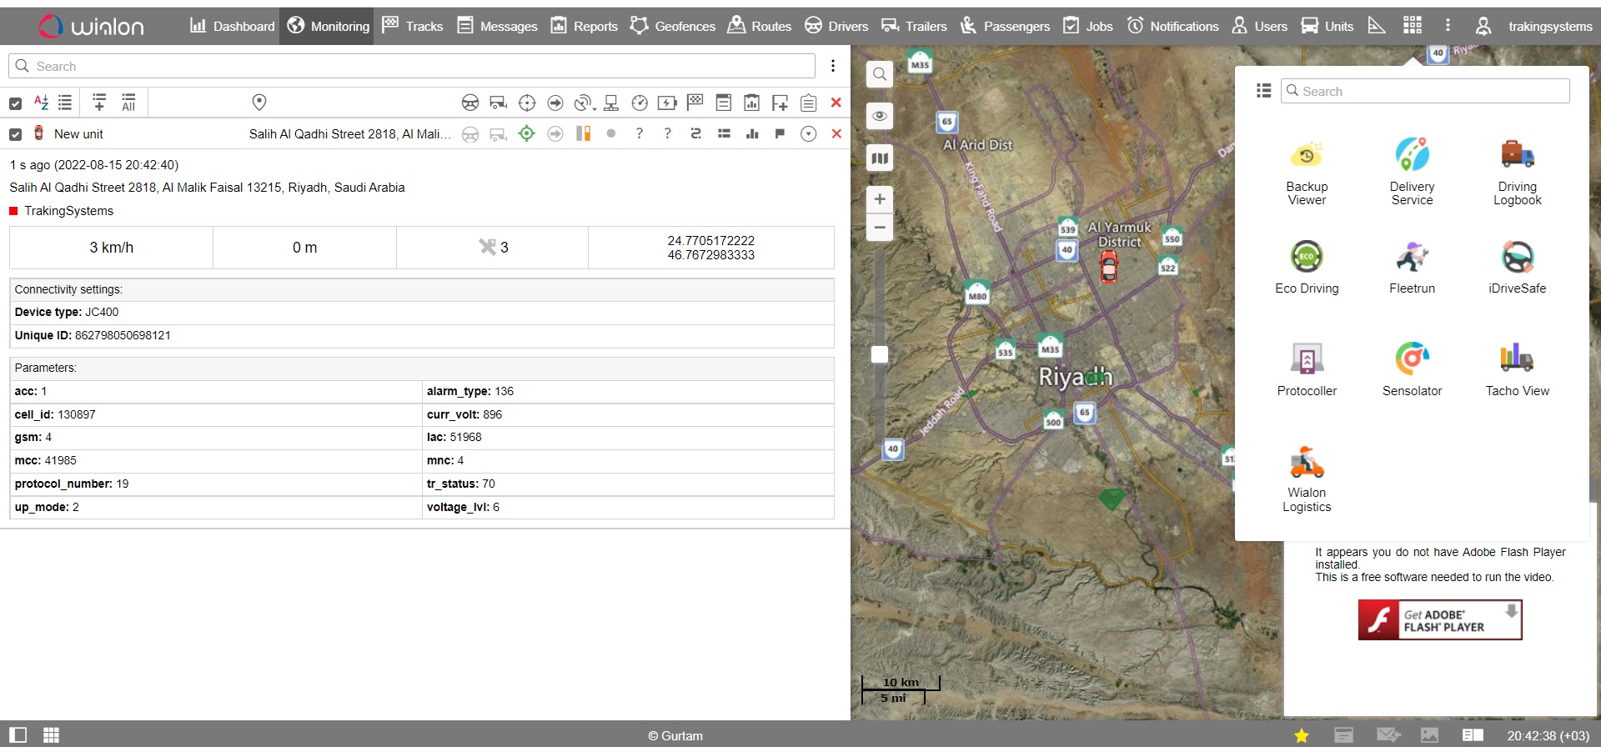Zoom in the map with plus button

coord(880,199)
